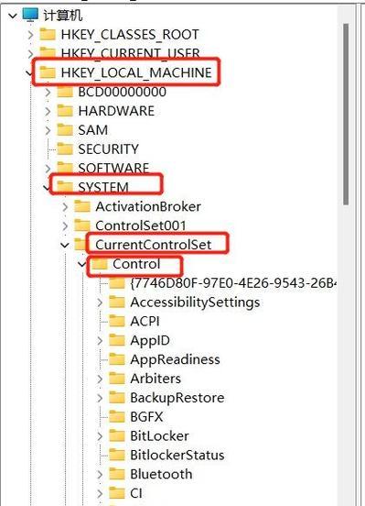Expand the AccessibilitySettings key

[100, 302]
